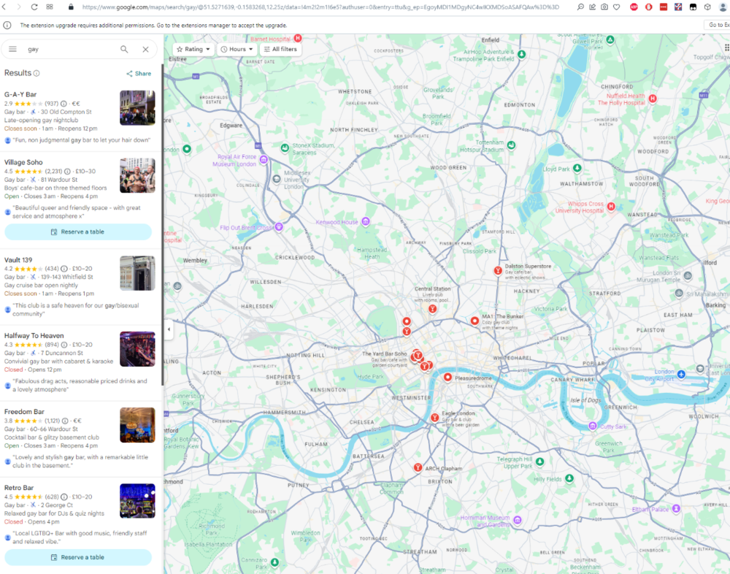Click the info icon in Village Soho's rating row
730x574 pixels.
tap(67, 171)
